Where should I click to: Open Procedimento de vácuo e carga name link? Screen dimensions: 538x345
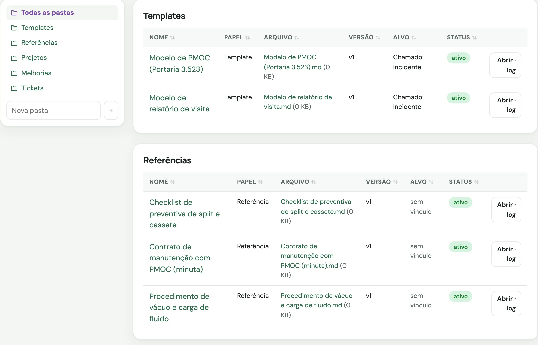point(179,308)
